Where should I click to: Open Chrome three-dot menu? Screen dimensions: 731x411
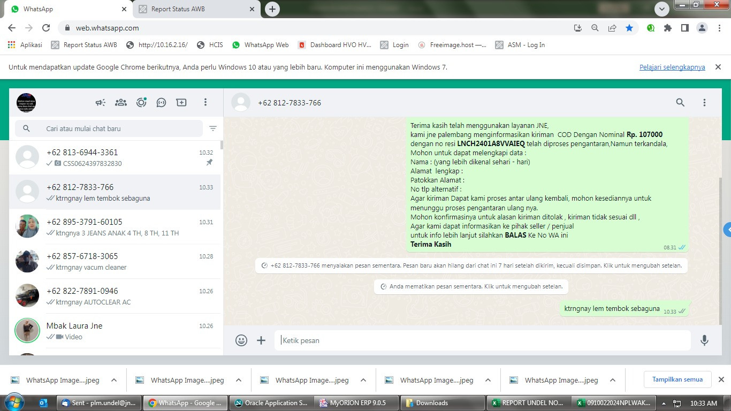click(719, 28)
